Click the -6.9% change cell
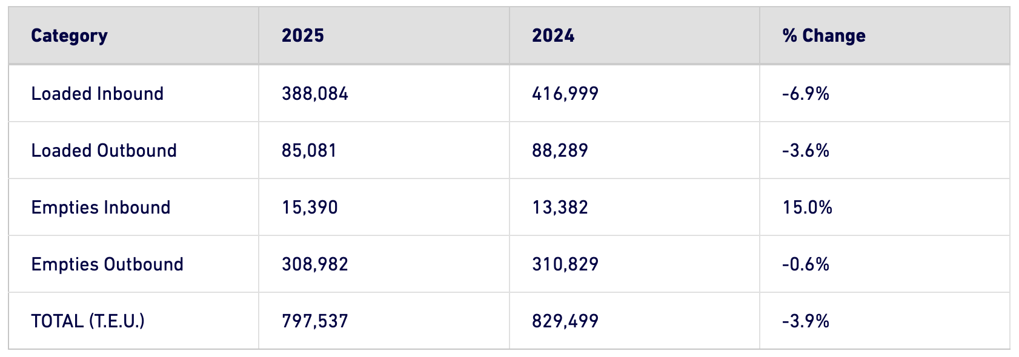 pyautogui.click(x=806, y=94)
